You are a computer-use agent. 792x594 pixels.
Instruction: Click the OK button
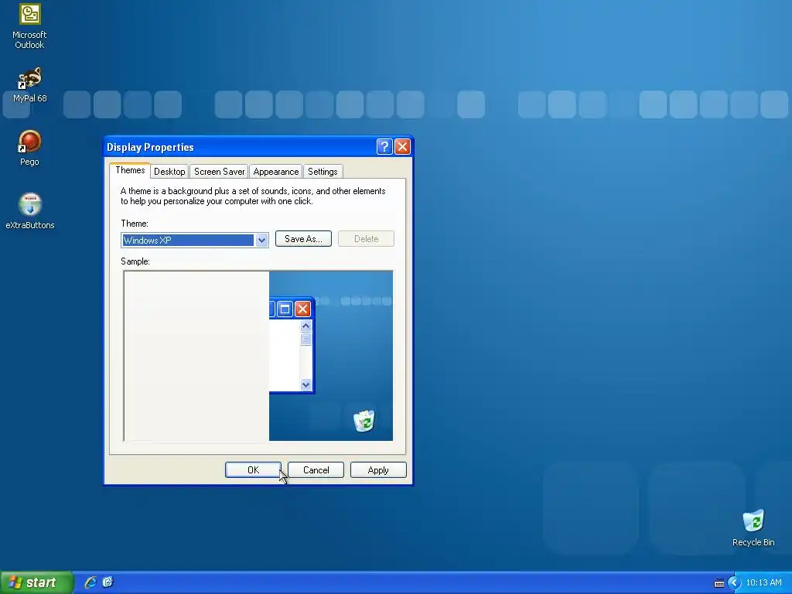tap(253, 470)
